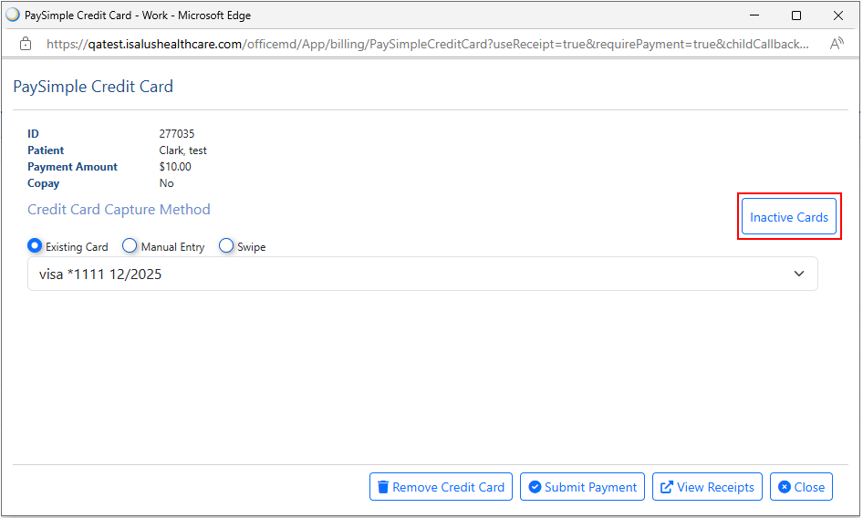Open the visa *1111 12/2025 card dropdown
The height and width of the screenshot is (518, 863).
tap(422, 274)
